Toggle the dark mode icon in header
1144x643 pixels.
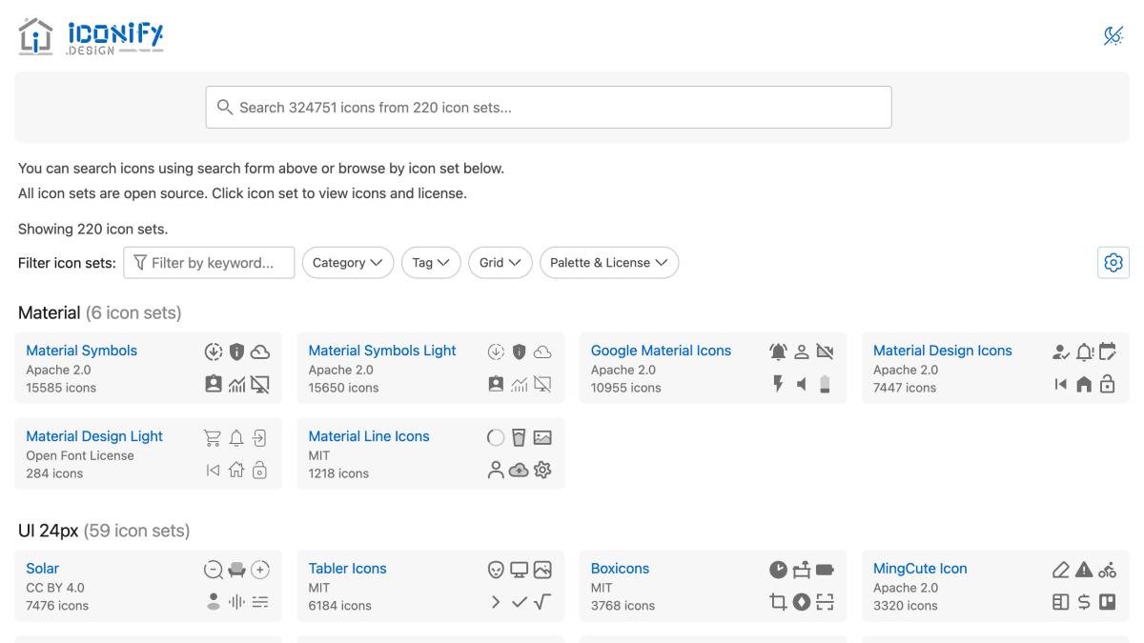pos(1113,36)
